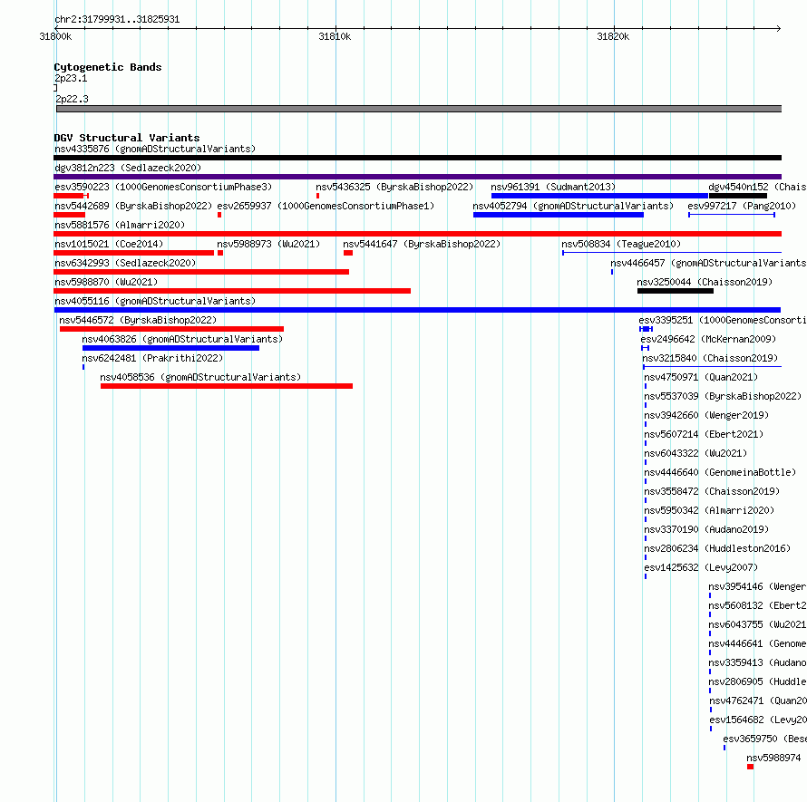This screenshot has height=802, width=807.
Task: Open nsv3954146 Wenger variant label
Action: click(757, 587)
